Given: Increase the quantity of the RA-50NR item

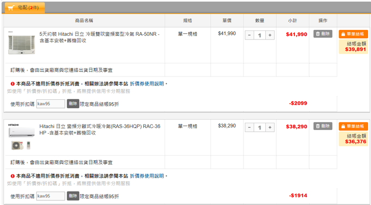Looking at the screenshot, I should 270,35.
